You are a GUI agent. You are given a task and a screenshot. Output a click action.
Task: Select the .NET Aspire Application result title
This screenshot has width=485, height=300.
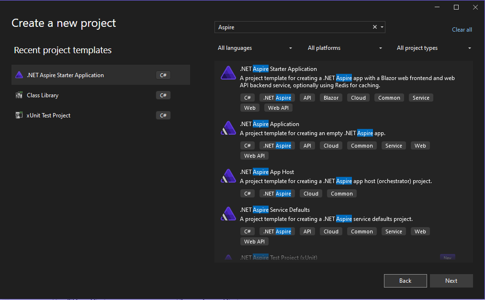270,124
